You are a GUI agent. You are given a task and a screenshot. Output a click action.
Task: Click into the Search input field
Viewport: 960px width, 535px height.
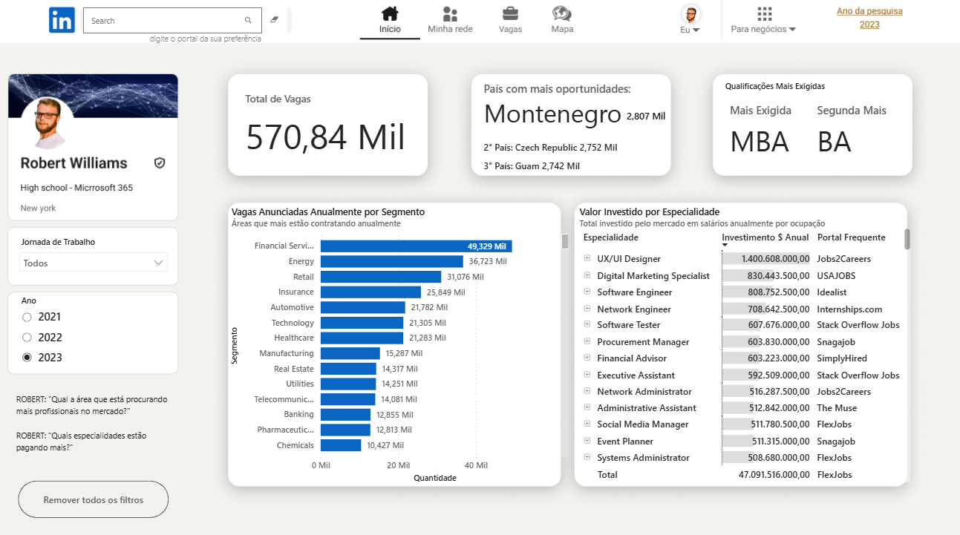[x=163, y=21]
